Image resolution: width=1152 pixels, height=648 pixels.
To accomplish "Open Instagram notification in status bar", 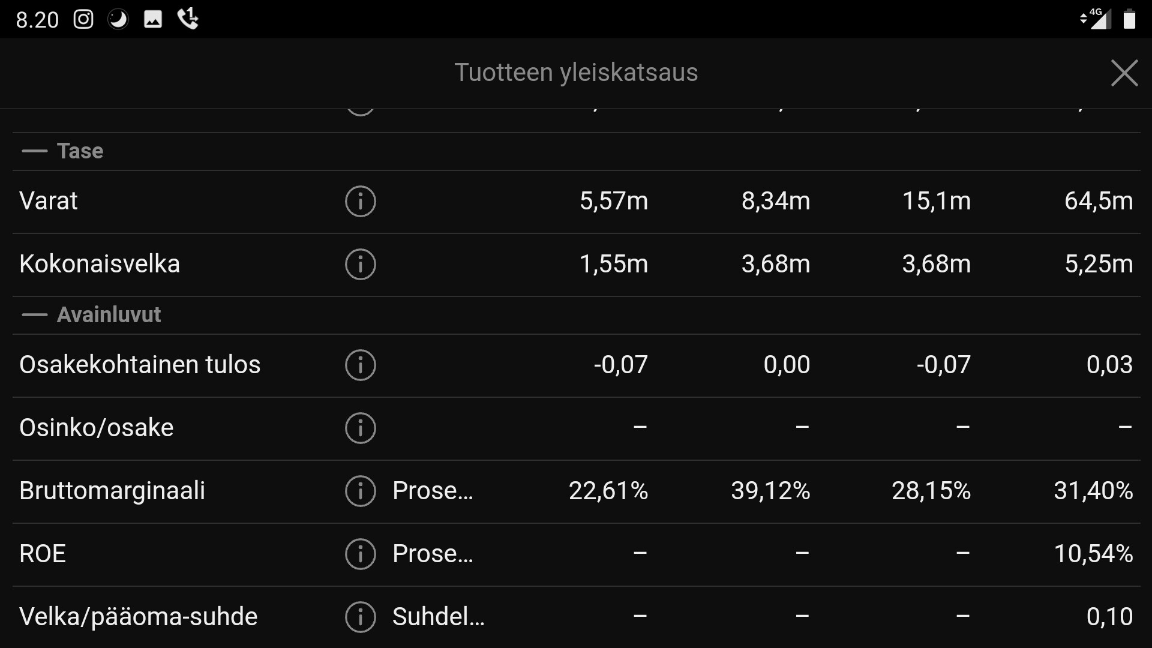I will pos(83,19).
